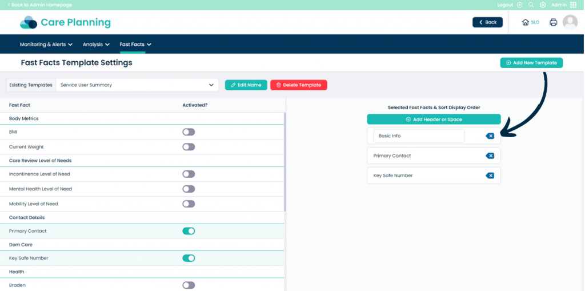Screen dimensions: 585x291
Task: Click the Fast Fact column header
Action: pos(19,105)
